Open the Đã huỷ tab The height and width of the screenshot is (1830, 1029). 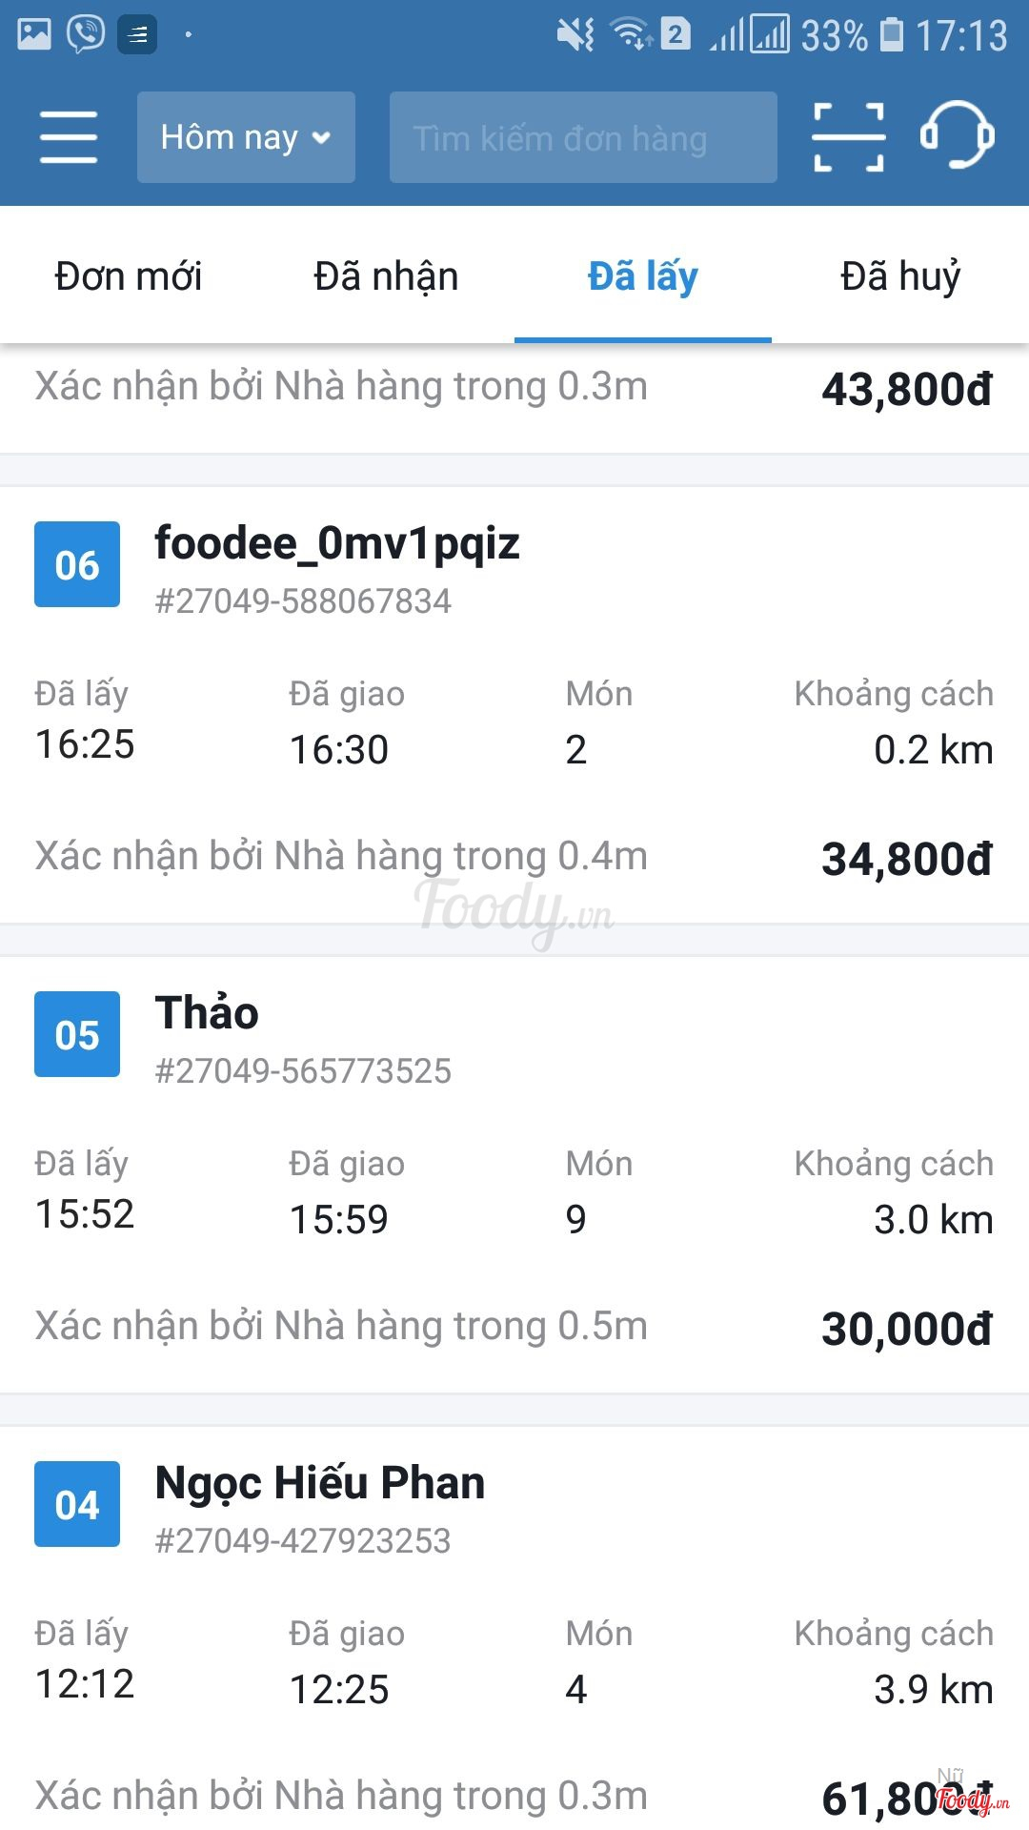[900, 276]
